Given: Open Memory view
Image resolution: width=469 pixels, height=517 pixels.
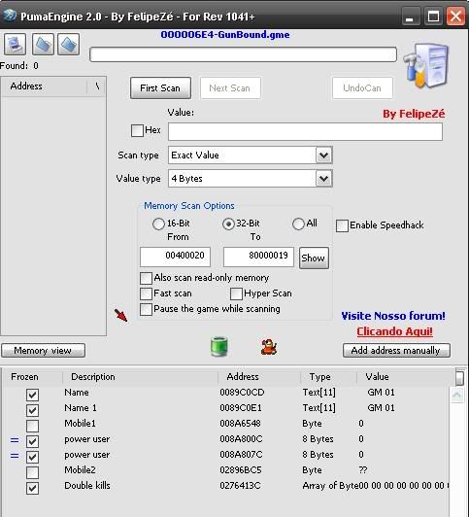Looking at the screenshot, I should click(x=43, y=350).
